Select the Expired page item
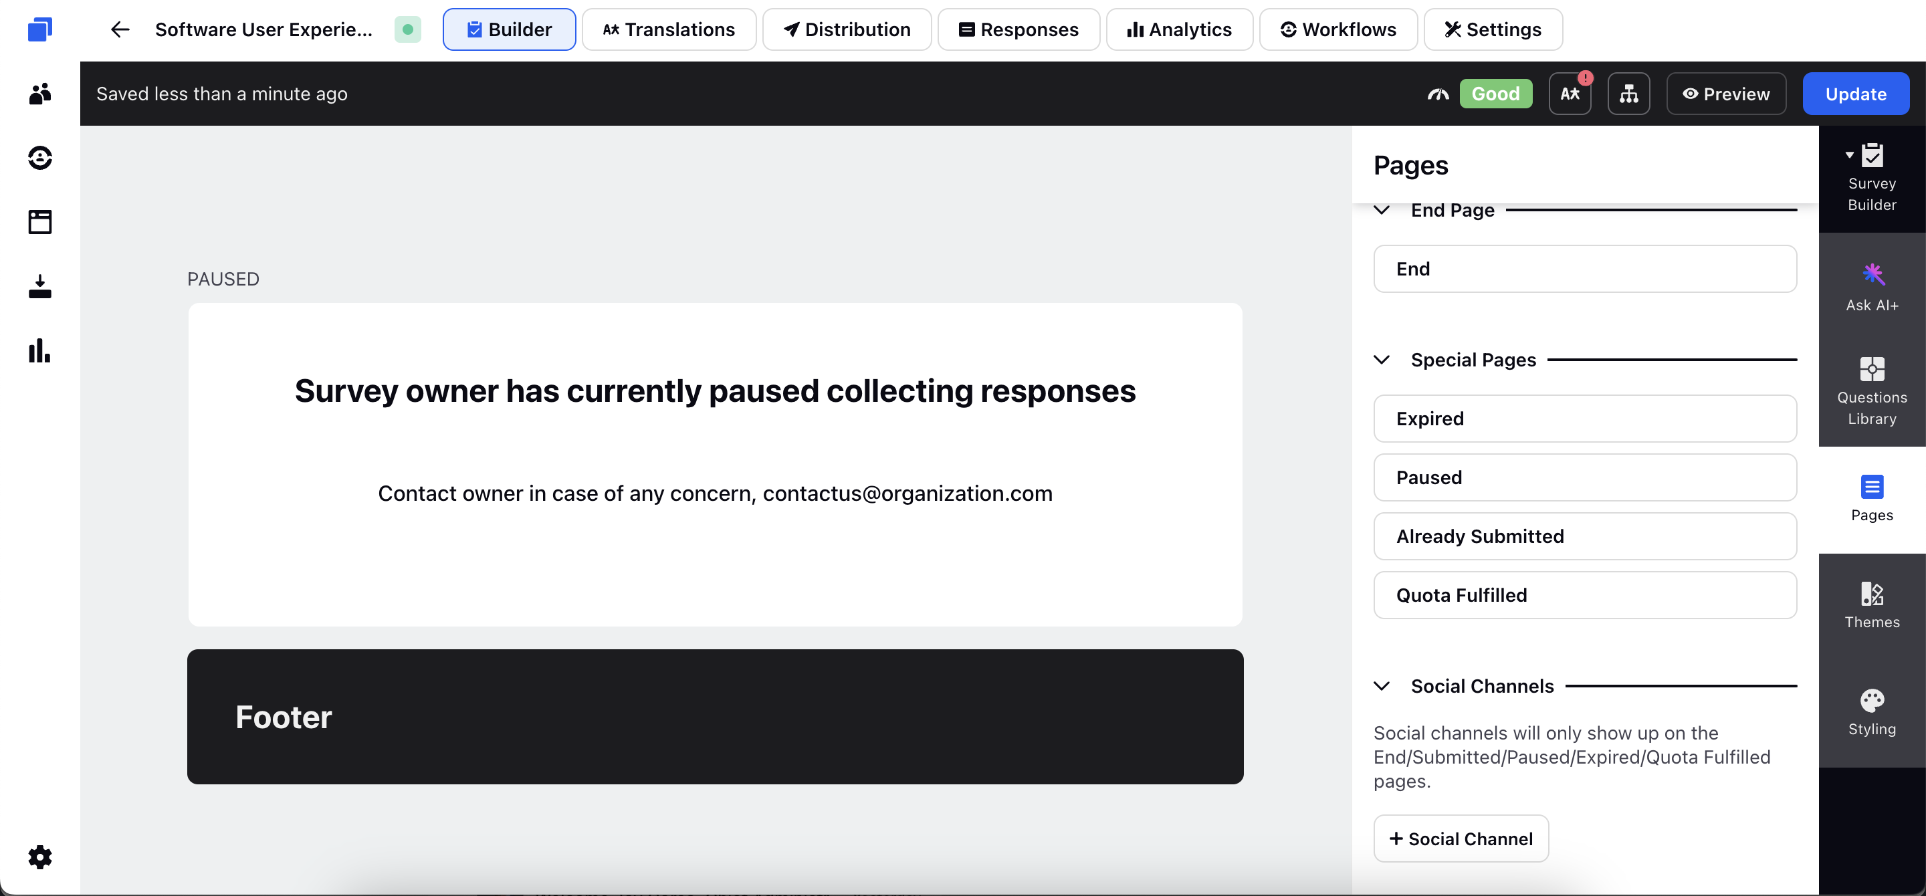 pyautogui.click(x=1584, y=419)
